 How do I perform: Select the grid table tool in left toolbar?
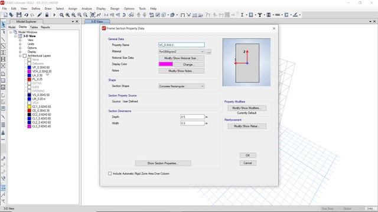3,124
